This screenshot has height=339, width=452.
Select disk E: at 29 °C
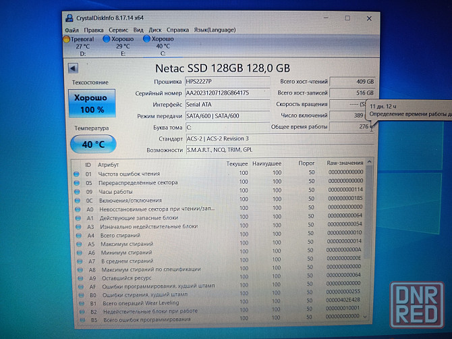(x=119, y=46)
